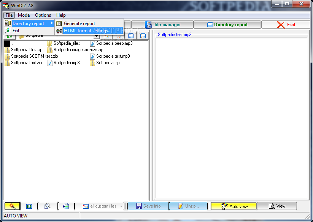The image size is (313, 222).
Task: Switch to grid icon view button
Action: click(131, 36)
